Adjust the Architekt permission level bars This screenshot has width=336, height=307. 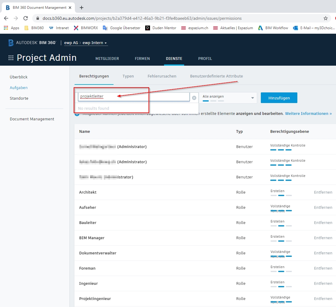[281, 195]
